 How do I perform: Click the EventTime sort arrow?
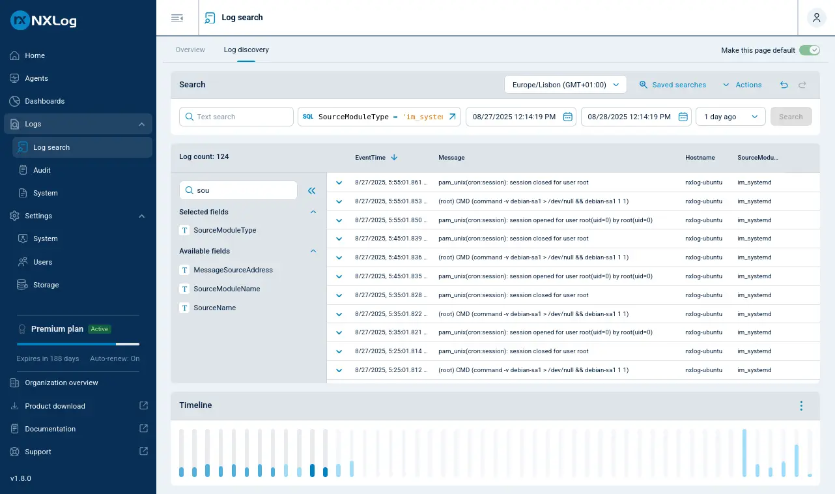click(x=394, y=158)
